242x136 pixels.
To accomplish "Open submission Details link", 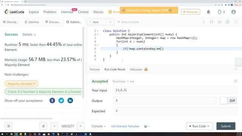I will 29,34.
